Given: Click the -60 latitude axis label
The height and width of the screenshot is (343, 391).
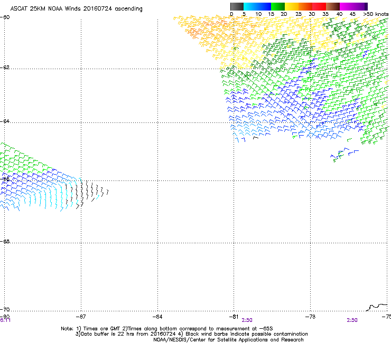Looking at the screenshot, I should tap(5, 17).
